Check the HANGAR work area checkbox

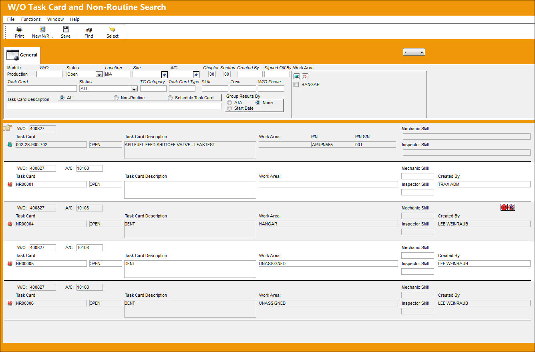pyautogui.click(x=296, y=84)
